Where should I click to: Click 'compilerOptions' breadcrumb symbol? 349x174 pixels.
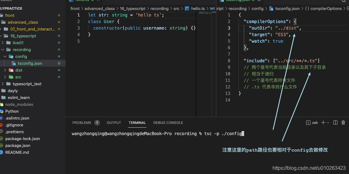326,9
